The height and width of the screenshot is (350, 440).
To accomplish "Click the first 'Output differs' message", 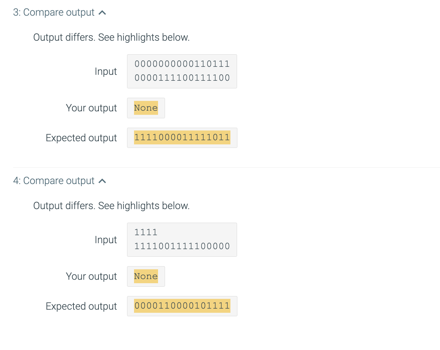I will pyautogui.click(x=111, y=37).
